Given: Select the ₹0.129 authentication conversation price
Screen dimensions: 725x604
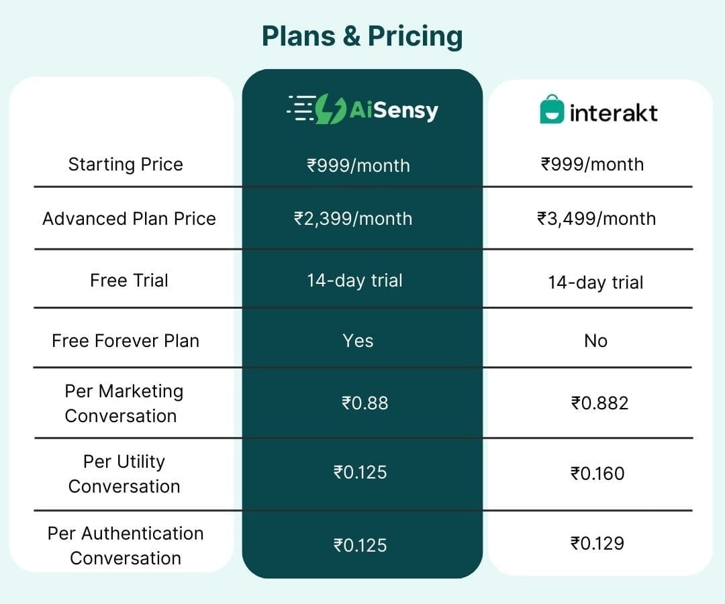Looking at the screenshot, I should pyautogui.click(x=597, y=544).
